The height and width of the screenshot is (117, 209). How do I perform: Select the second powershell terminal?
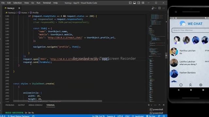156,113
